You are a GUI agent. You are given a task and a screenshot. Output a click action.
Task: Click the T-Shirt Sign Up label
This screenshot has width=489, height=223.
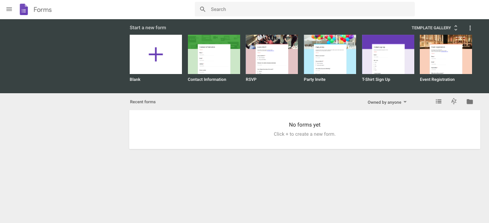tap(376, 80)
